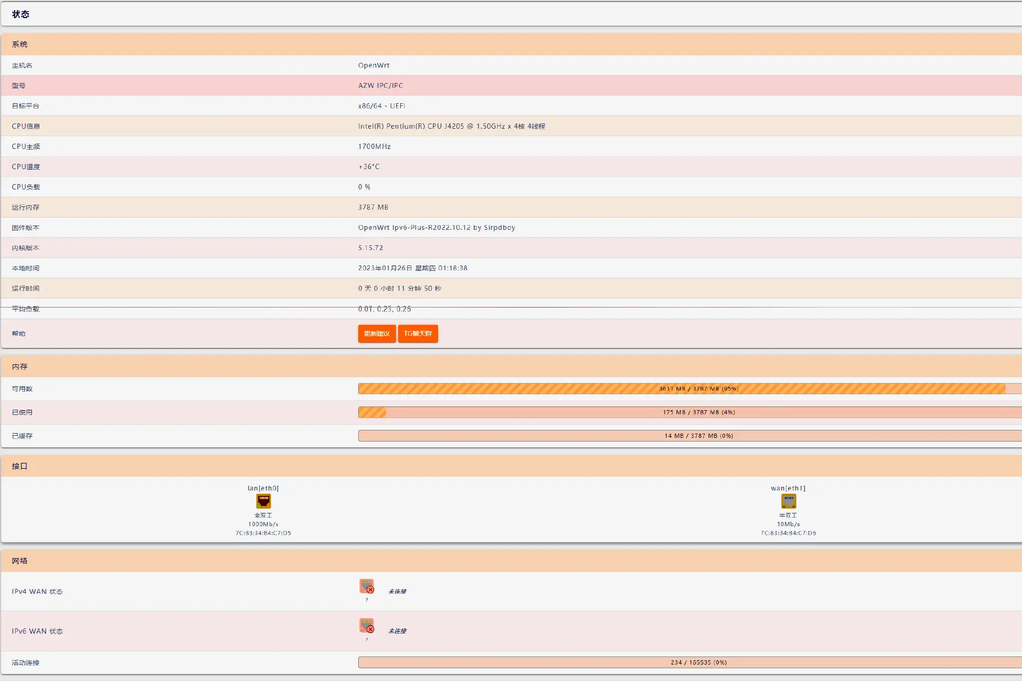Viewport: 1022px width, 681px height.
Task: Click the question mark under IPv4 WAN icon
Action: tap(366, 600)
